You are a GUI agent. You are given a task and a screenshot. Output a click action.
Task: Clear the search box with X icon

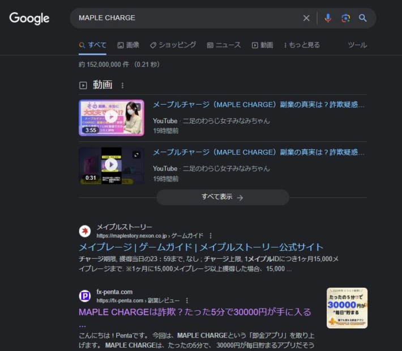click(306, 18)
